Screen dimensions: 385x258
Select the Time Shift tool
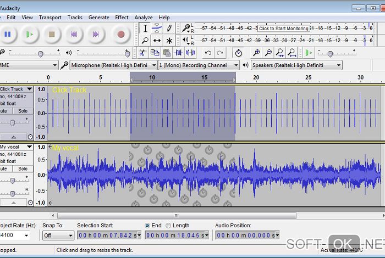[157, 40]
